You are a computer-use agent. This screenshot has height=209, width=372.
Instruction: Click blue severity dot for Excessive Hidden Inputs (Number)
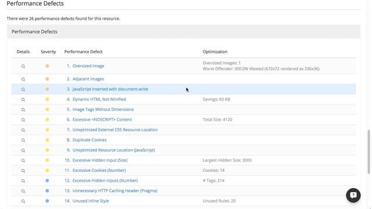[x=47, y=181]
